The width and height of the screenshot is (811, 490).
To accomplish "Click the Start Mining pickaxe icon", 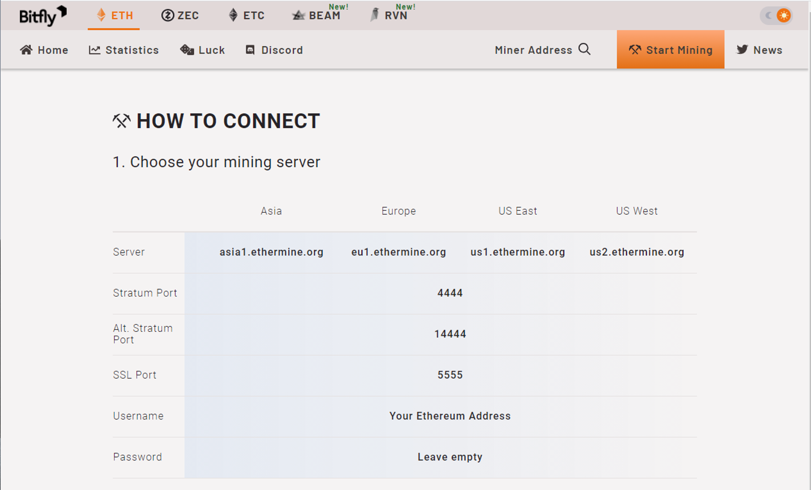I will [635, 50].
